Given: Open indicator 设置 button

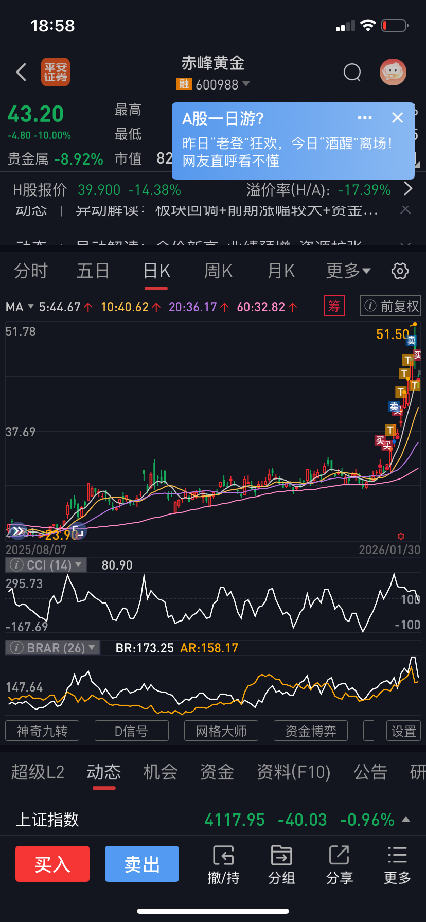Looking at the screenshot, I should (x=404, y=731).
